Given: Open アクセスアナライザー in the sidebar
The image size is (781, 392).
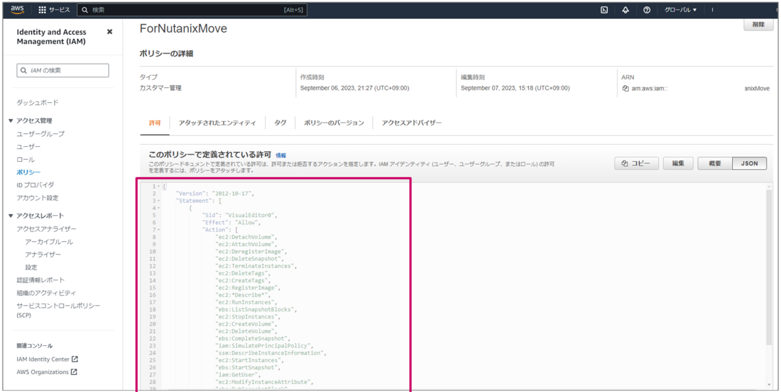Looking at the screenshot, I should pos(46,229).
